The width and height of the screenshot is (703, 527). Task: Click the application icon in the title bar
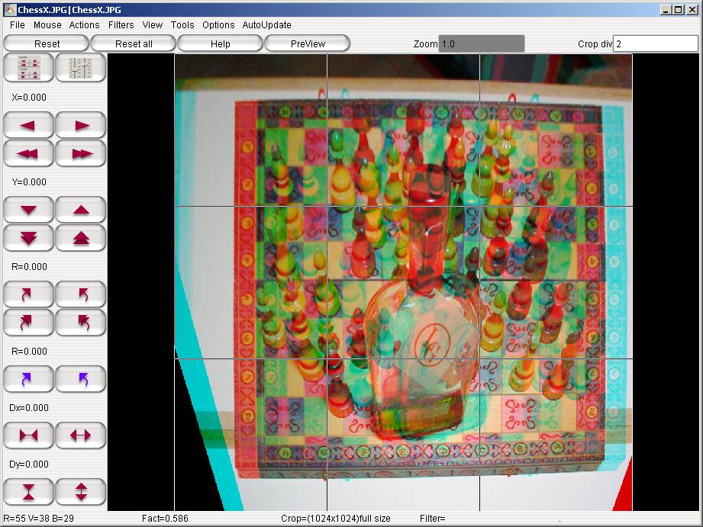point(9,9)
